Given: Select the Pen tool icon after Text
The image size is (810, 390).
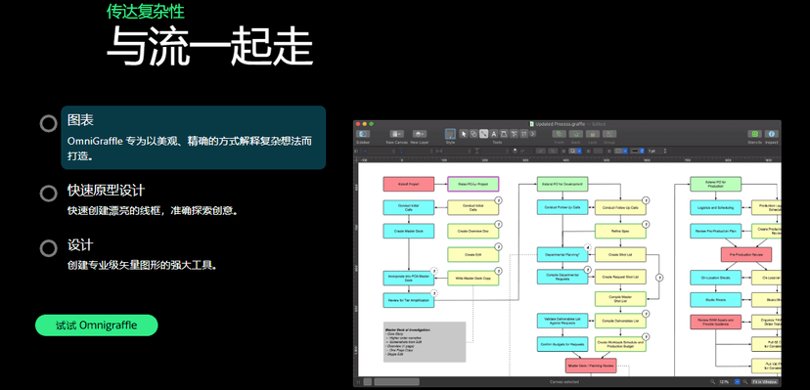Looking at the screenshot, I should click(504, 134).
